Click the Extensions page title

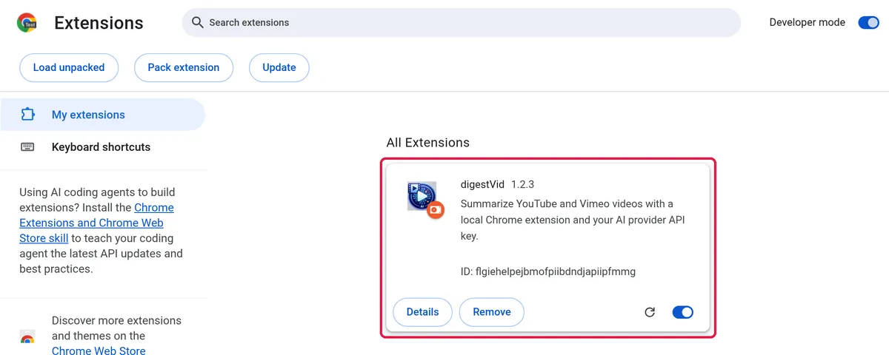click(x=99, y=23)
